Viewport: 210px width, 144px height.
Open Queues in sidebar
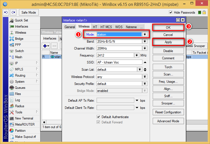pyautogui.click(x=20, y=88)
